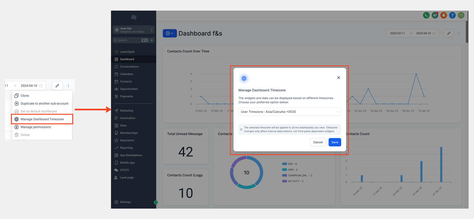
Task: Close the Manage Dashboard Timezone dialog
Action: coord(338,78)
